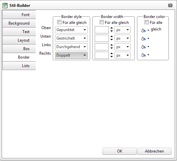Expand color dropdown arrow next to Links paint bucket

coord(148,47)
